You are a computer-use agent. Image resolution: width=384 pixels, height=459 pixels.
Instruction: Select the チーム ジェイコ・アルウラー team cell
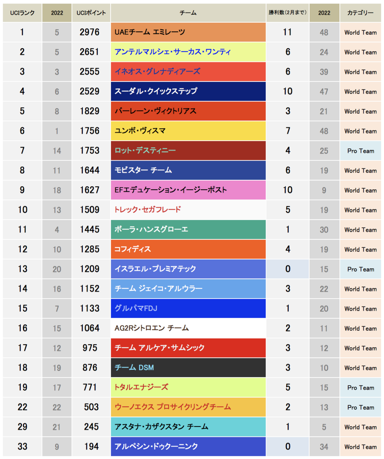click(x=188, y=289)
